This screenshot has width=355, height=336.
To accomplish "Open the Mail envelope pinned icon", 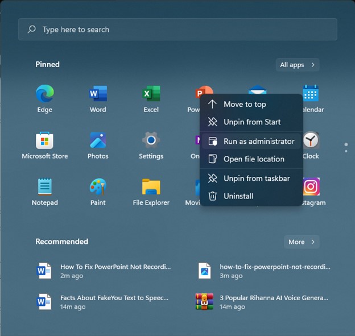I will (x=257, y=90).
